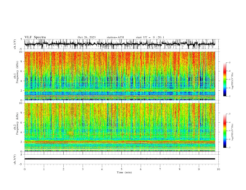The height and width of the screenshot is (190, 246).
Task: Select the "Time (min)" x-axis label
Action: [124, 172]
